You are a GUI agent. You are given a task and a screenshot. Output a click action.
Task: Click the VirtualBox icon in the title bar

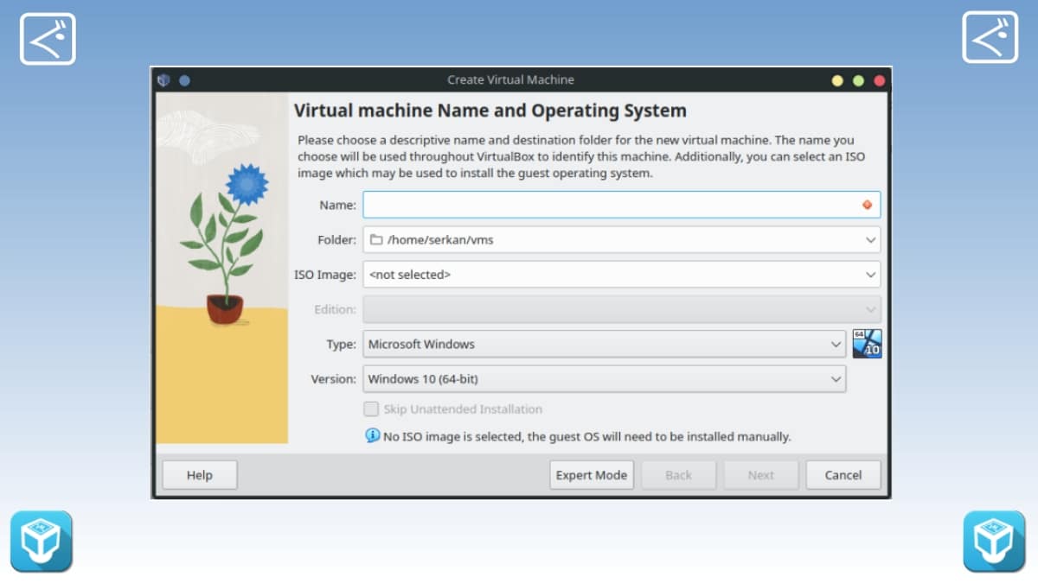(x=163, y=80)
